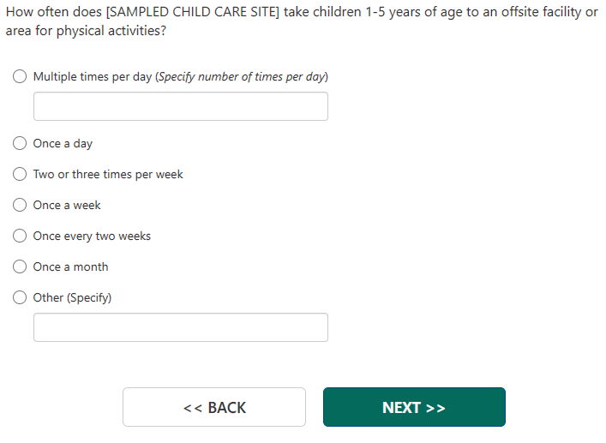Click the italic 'Specify number of times per day' hint
Image resolution: width=606 pixels, height=443 pixels.
click(x=243, y=76)
